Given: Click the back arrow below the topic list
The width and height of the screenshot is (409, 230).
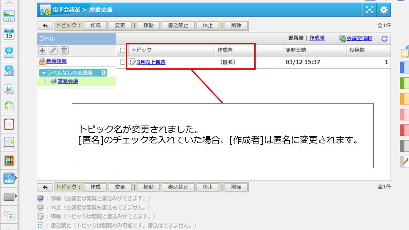Looking at the screenshot, I should point(45,187).
